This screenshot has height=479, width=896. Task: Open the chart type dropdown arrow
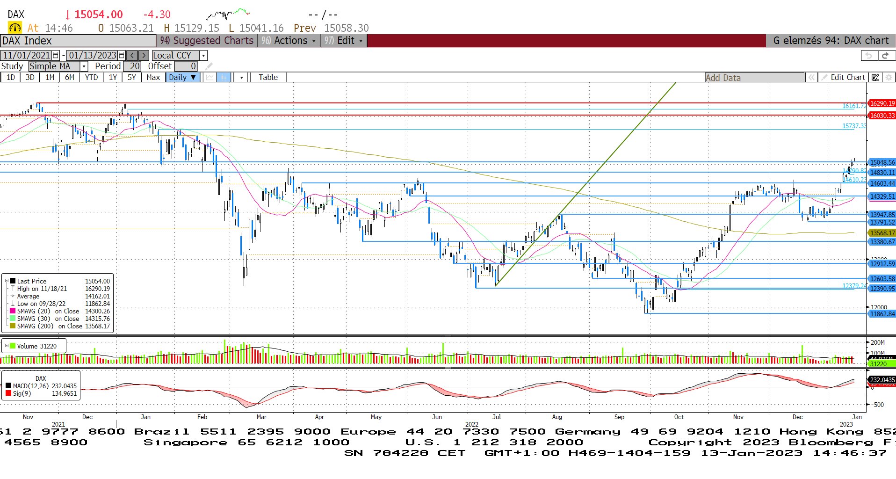241,77
